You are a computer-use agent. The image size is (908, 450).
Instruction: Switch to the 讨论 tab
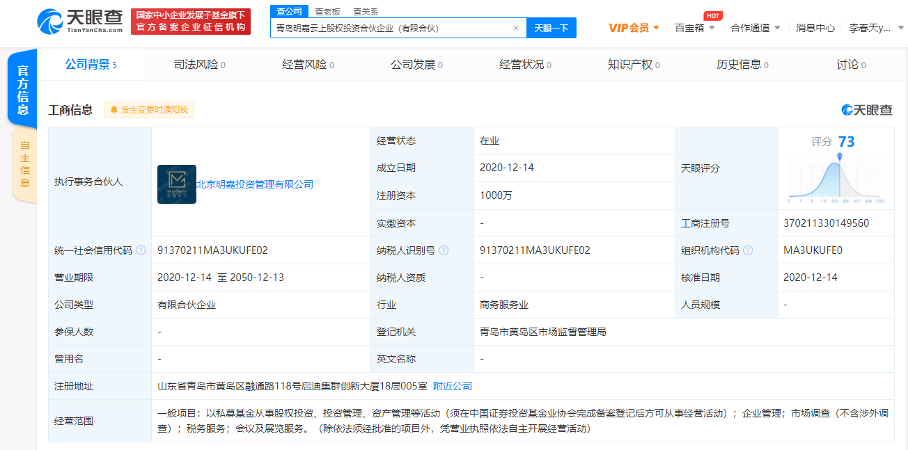(851, 65)
